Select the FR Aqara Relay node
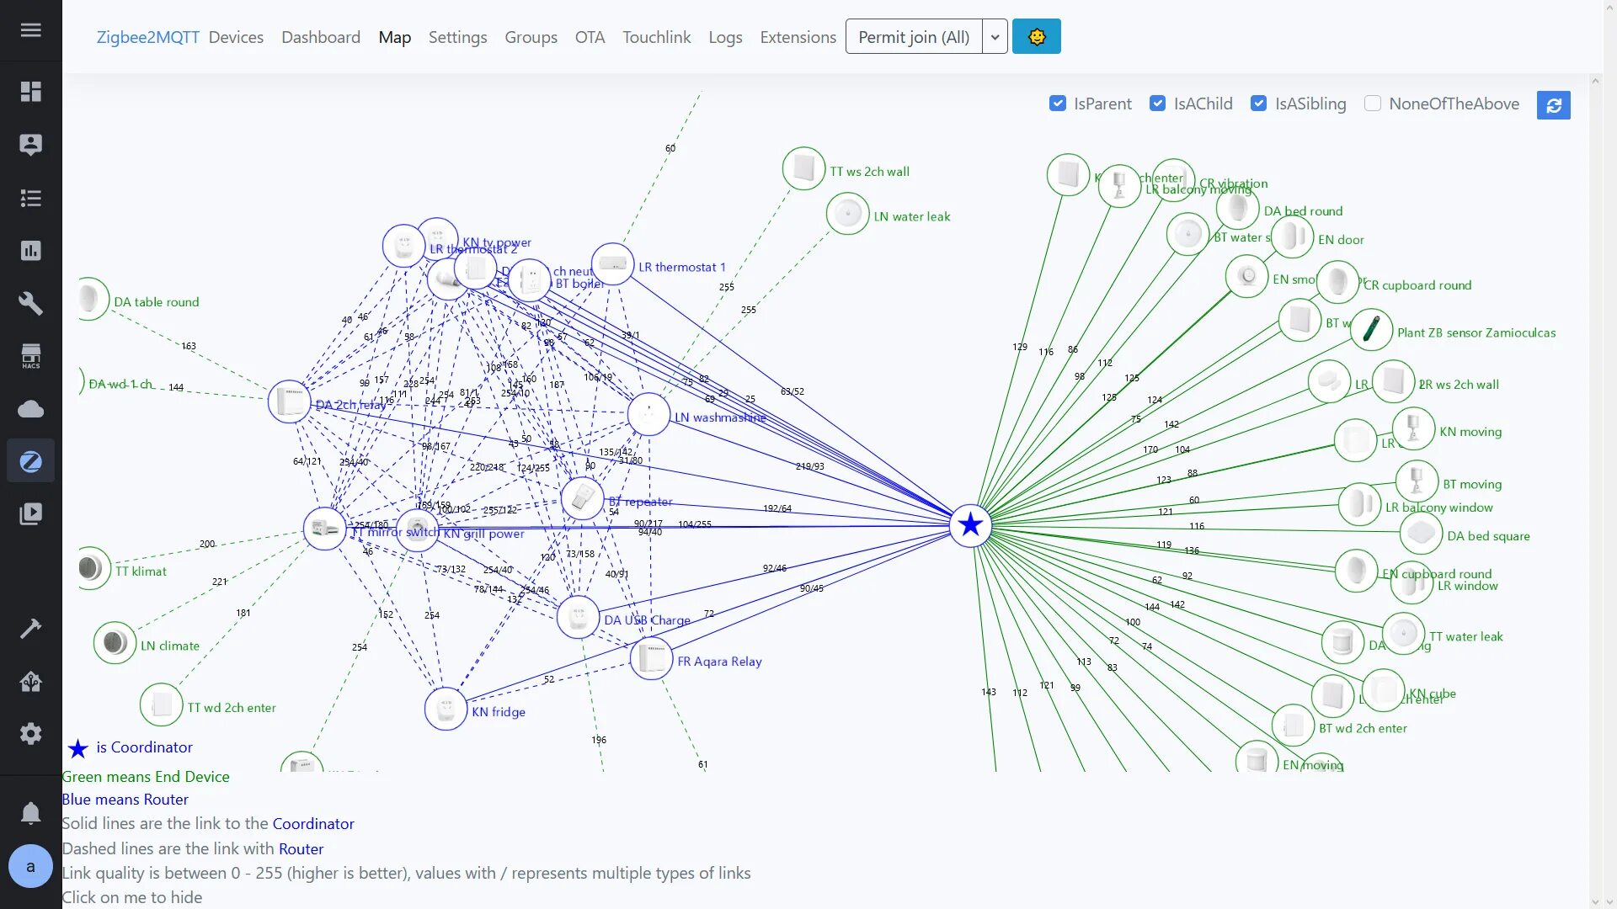The height and width of the screenshot is (909, 1617). [x=651, y=658]
